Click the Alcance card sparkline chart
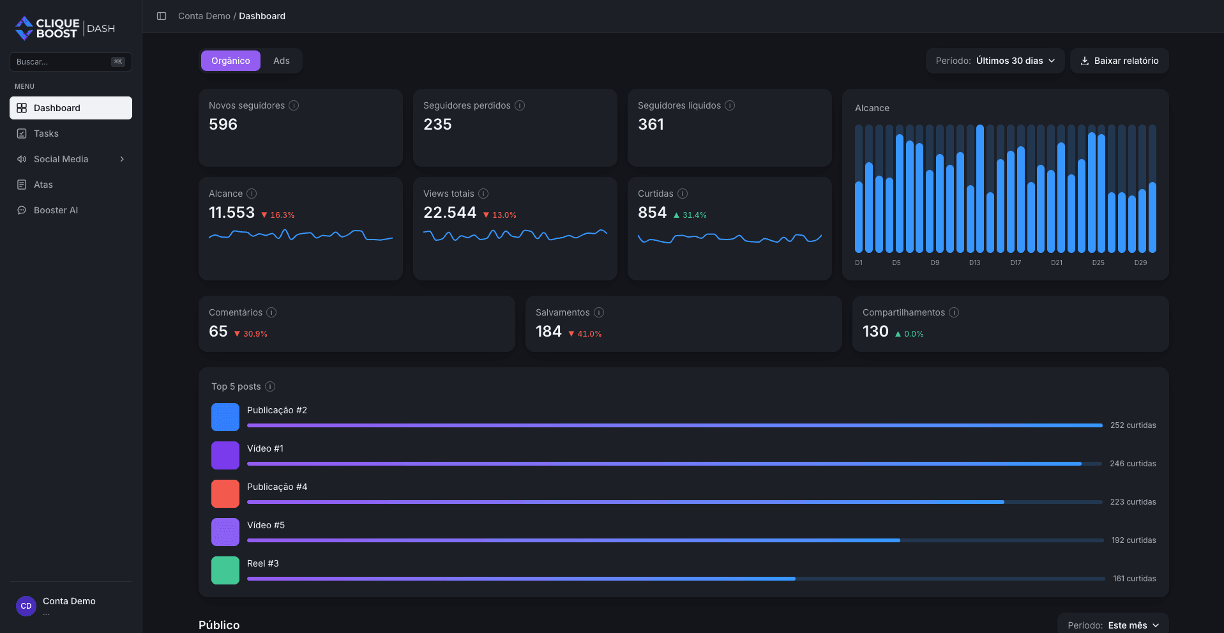This screenshot has height=633, width=1224. pyautogui.click(x=301, y=235)
